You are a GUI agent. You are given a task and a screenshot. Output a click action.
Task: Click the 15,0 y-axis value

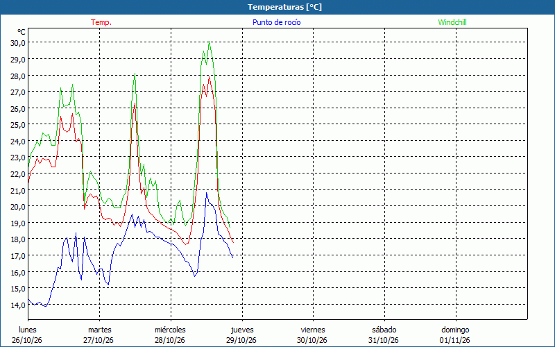(x=18, y=289)
